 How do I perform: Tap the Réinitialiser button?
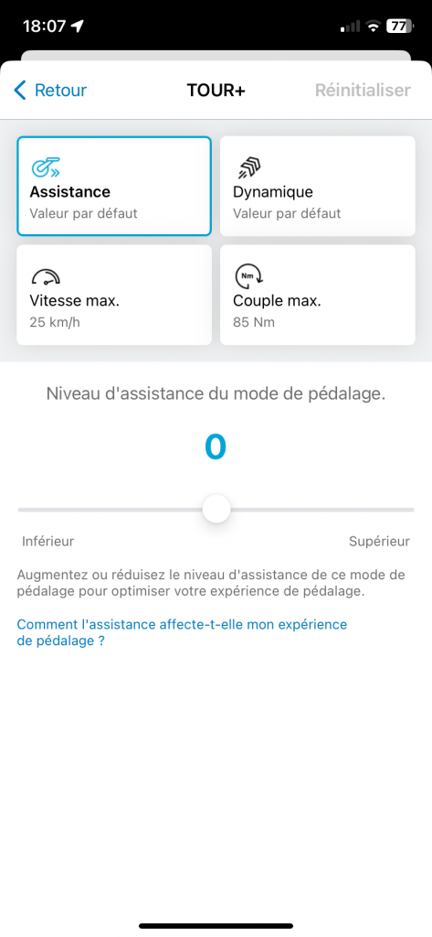coord(363,91)
